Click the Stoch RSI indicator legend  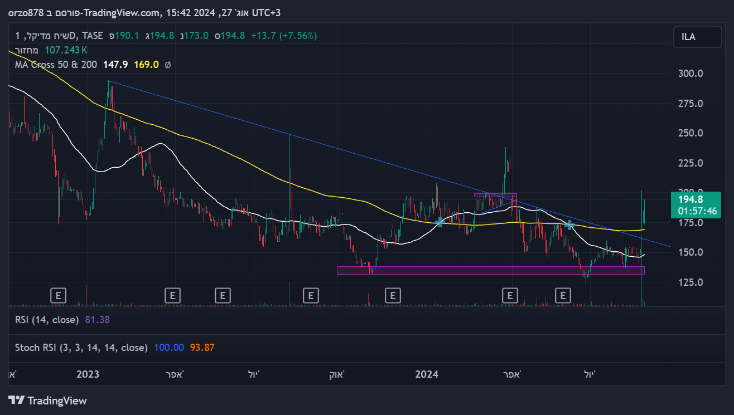pyautogui.click(x=81, y=348)
